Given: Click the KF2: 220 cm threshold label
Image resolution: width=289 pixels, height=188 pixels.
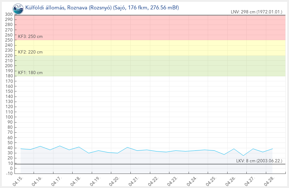Looking at the screenshot, I should click(x=30, y=52).
